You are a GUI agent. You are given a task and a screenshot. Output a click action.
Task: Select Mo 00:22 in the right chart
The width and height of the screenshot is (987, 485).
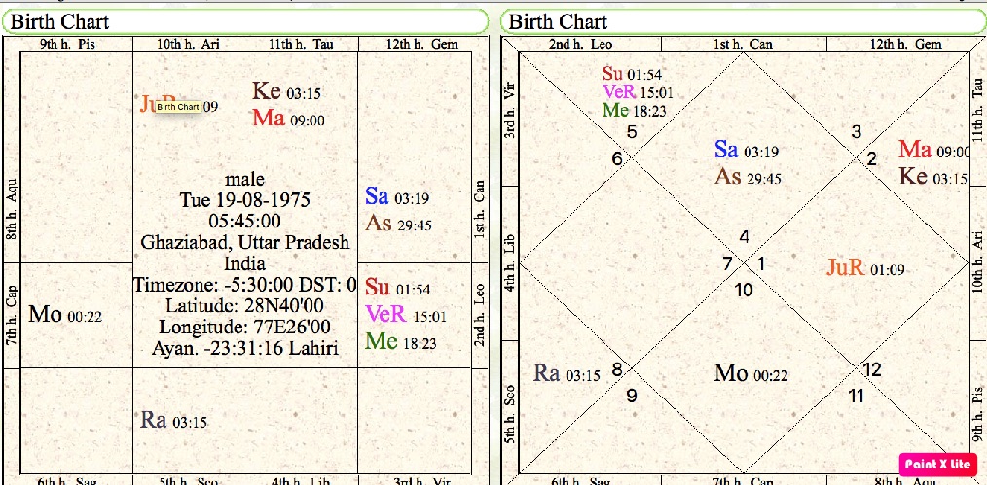tap(751, 374)
